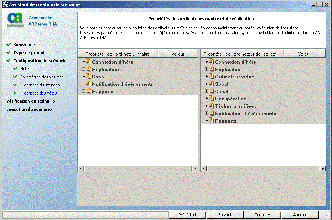Screen dimensions: 332x220
Task: Click the Rapports icon in master properties
Action: 88,91
